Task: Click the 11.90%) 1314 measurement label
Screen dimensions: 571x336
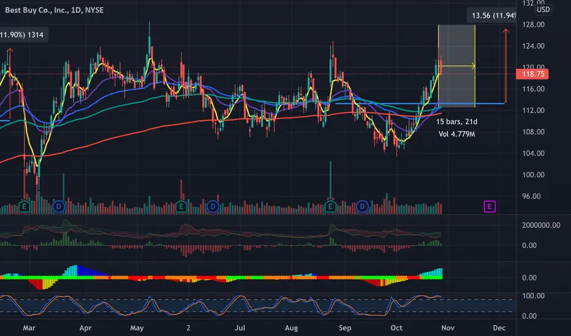Action: [23, 35]
